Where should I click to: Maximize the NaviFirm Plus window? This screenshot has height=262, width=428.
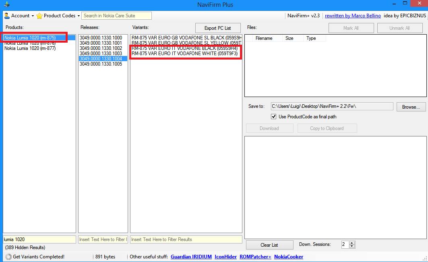405,3
